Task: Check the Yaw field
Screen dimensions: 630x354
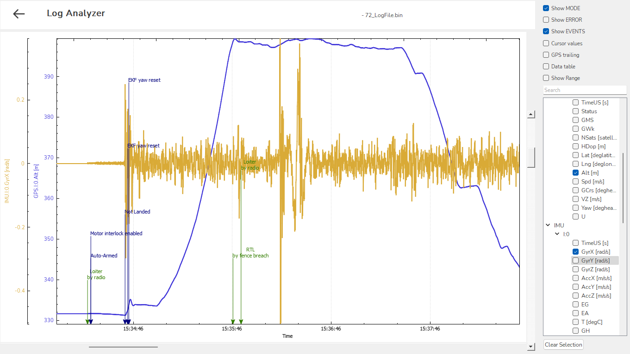Action: 576,208
